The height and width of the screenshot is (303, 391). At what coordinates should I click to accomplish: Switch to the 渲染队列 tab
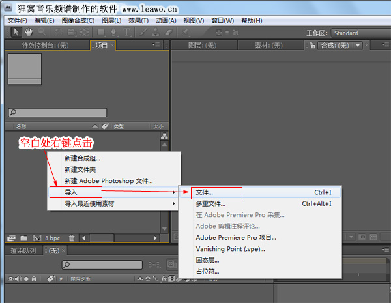[x=23, y=250]
